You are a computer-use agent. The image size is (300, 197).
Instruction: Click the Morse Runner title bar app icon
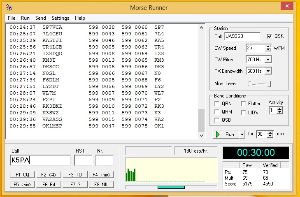coord(9,7)
